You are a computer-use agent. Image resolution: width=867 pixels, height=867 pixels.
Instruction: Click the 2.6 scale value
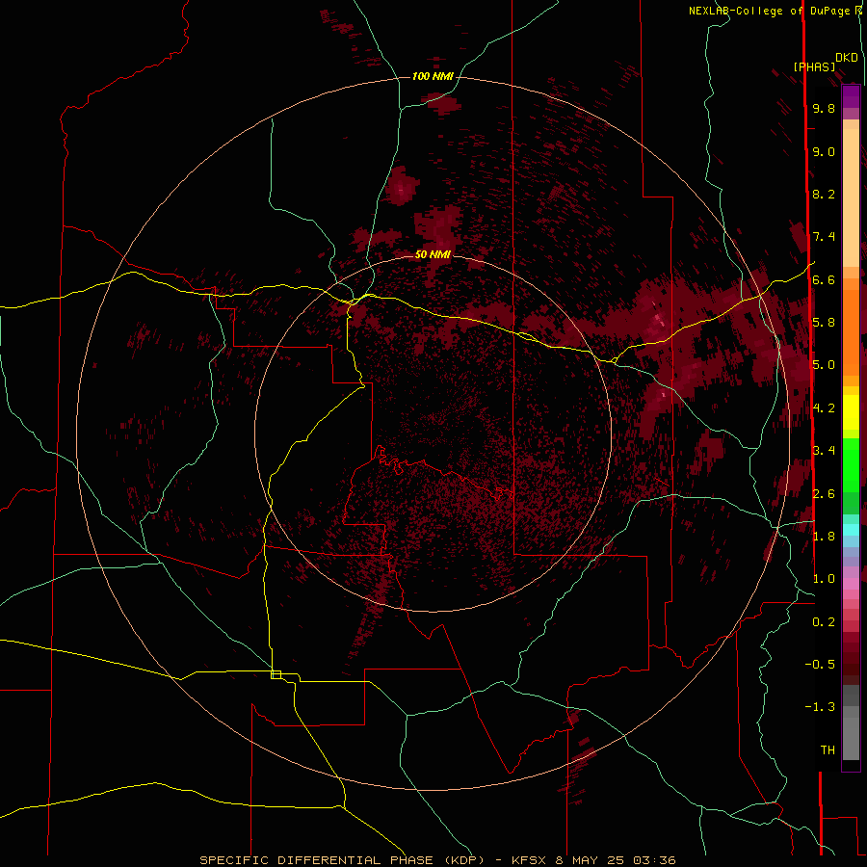[824, 494]
